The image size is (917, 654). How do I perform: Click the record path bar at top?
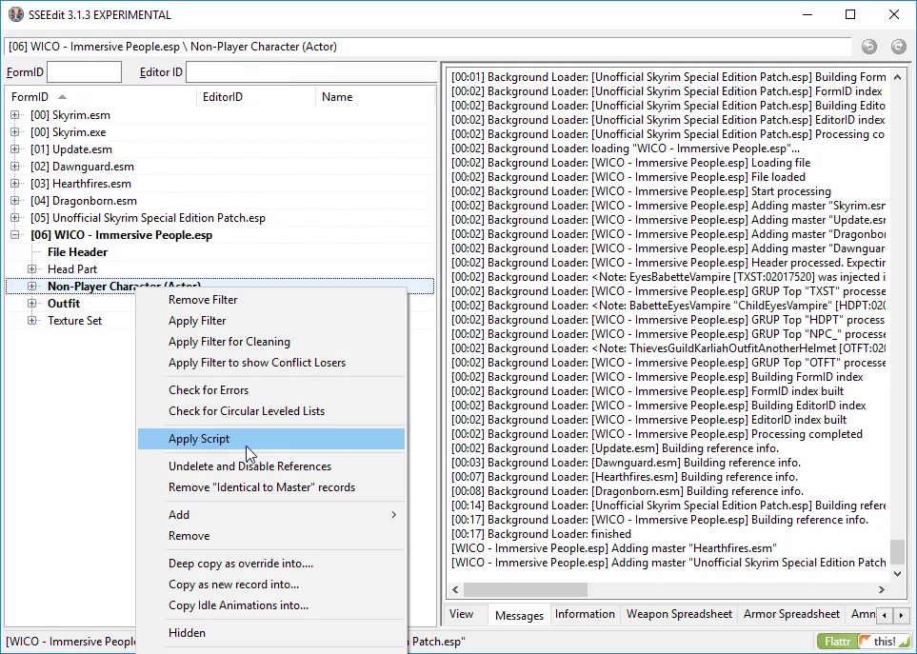429,47
